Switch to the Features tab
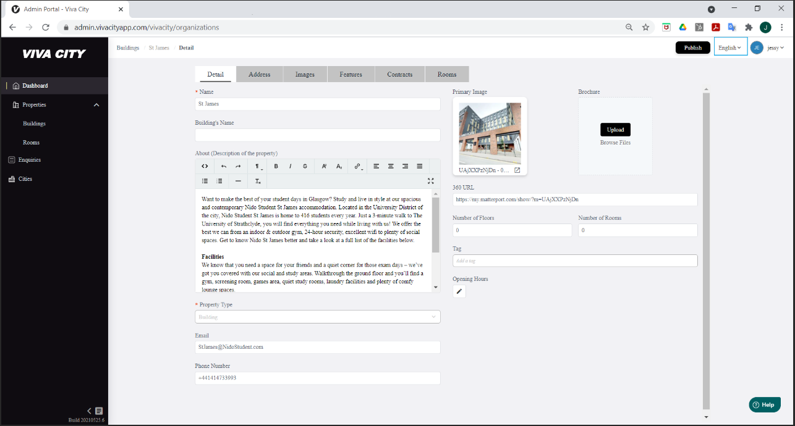The image size is (795, 426). (x=351, y=74)
